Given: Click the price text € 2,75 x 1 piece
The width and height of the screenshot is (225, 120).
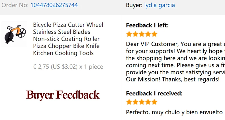Looking at the screenshot, I should (68, 67).
